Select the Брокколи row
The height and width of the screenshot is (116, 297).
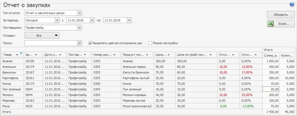[148, 72]
